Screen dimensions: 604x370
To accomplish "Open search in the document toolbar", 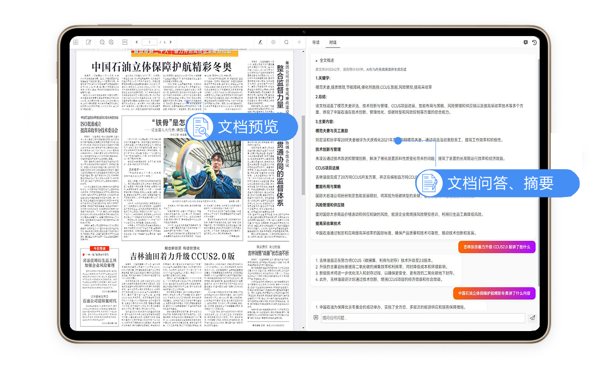I will click(286, 42).
